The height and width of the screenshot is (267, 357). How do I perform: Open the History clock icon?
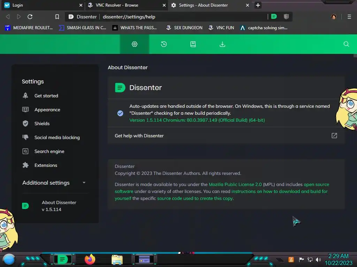[x=164, y=44]
